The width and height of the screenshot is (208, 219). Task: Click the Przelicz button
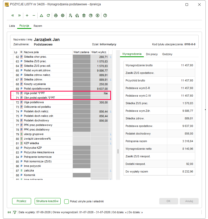click(21, 201)
